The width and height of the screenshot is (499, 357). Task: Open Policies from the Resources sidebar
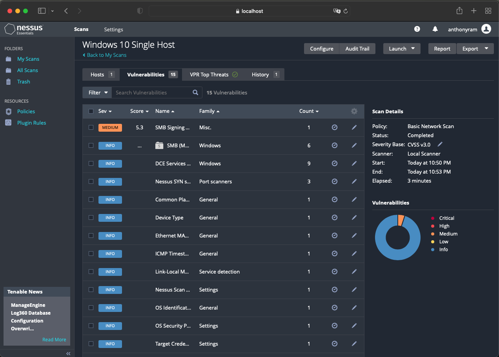(26, 111)
